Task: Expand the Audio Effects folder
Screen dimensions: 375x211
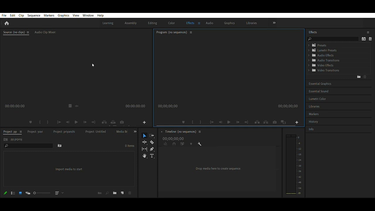Action: [308, 55]
